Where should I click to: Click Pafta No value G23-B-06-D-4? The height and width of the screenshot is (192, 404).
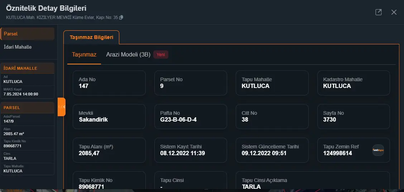tap(178, 120)
